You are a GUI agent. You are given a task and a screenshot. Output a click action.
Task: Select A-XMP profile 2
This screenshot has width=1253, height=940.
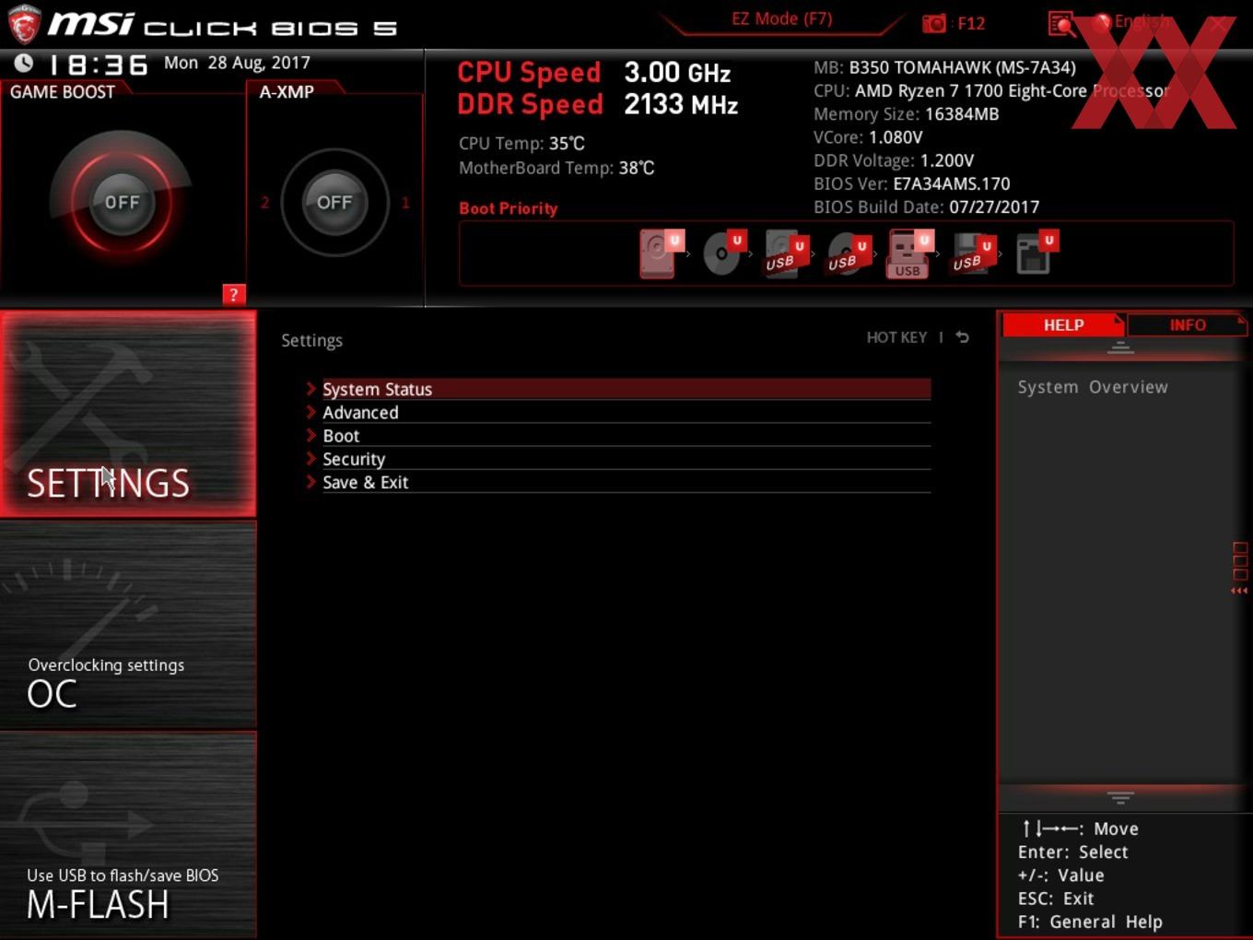click(264, 202)
